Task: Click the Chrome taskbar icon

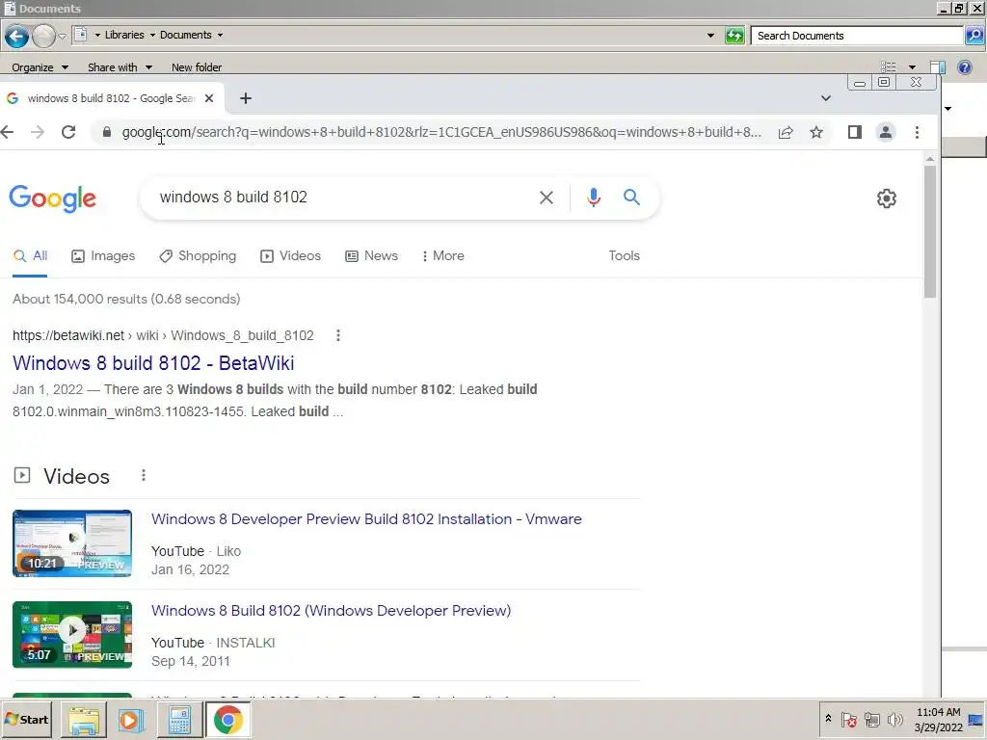Action: click(x=227, y=720)
